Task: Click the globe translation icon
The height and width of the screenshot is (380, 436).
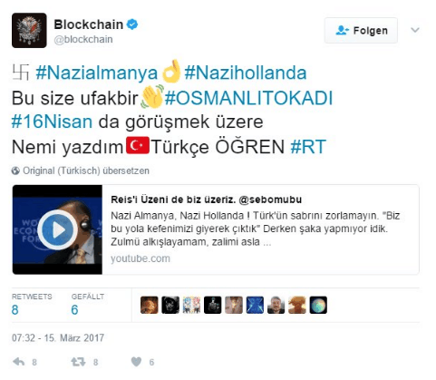Action: tap(15, 171)
